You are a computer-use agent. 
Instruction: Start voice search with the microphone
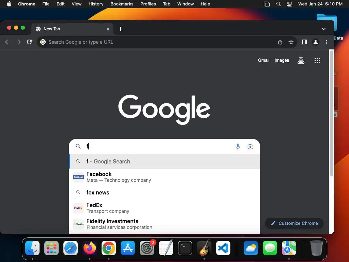point(238,146)
